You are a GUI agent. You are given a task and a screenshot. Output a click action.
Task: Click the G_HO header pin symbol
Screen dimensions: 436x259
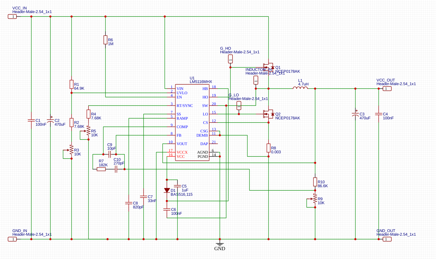(x=230, y=59)
